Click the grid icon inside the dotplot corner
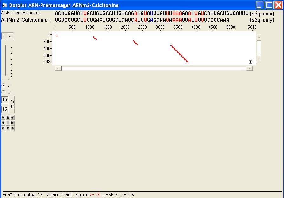This screenshot has width=284, height=198. tap(250, 62)
